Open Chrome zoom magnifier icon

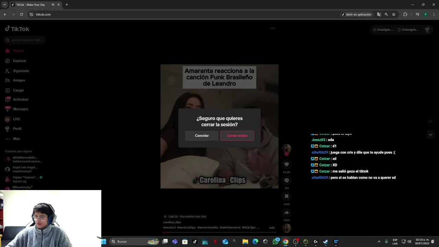(386, 14)
